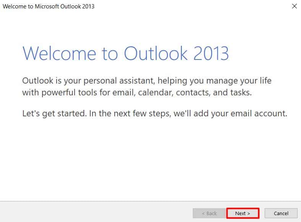
Task: Click the word "tasks" in the description
Action: [x=241, y=93]
